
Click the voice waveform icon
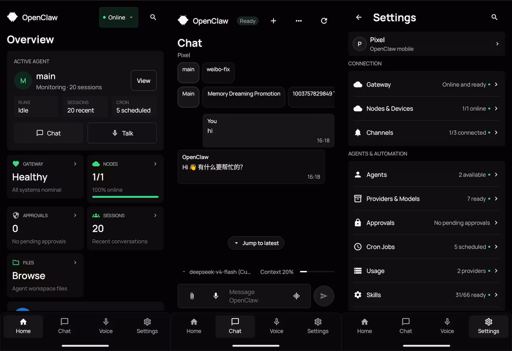tap(297, 296)
